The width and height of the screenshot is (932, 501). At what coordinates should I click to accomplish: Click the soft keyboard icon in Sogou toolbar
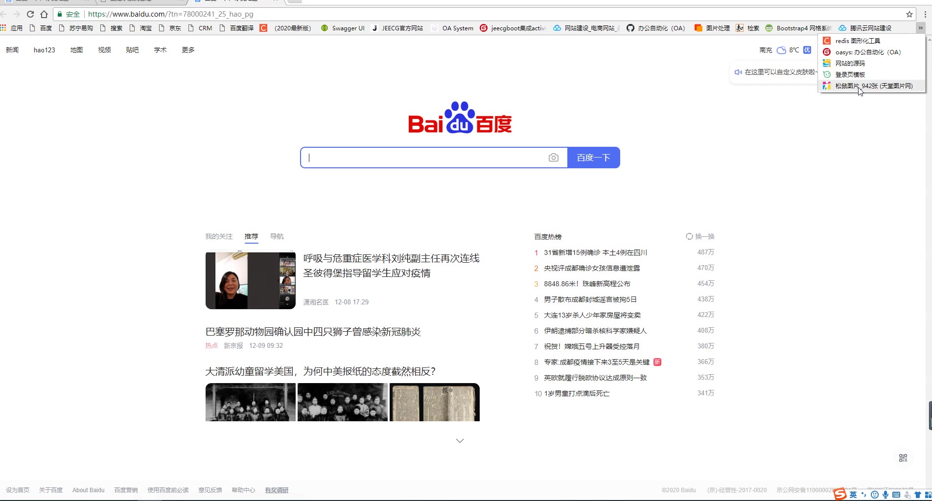click(x=896, y=495)
